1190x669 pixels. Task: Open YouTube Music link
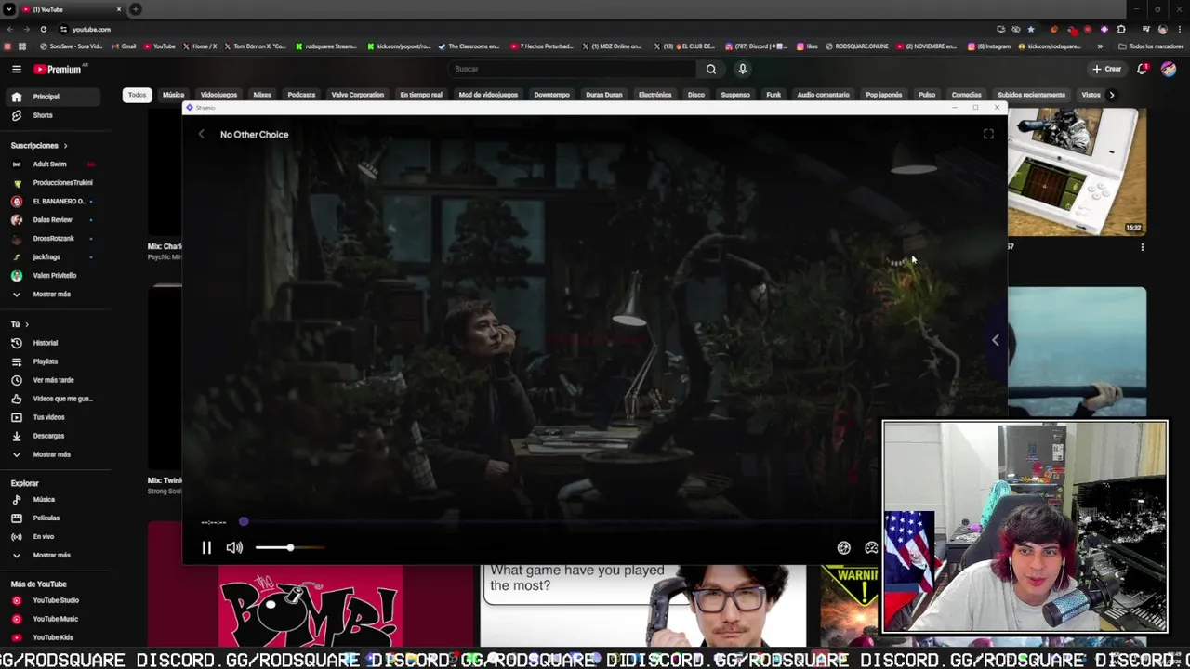tap(56, 619)
